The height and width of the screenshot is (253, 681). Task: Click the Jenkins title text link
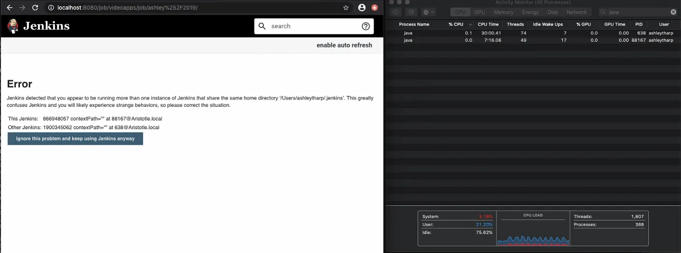coord(46,26)
